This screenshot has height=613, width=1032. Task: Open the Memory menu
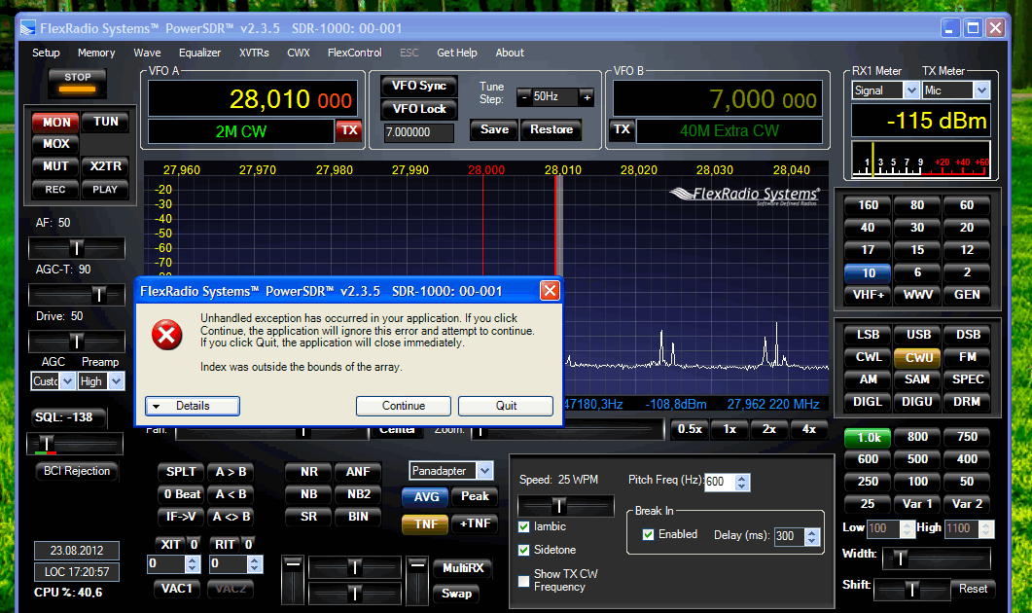[x=96, y=53]
